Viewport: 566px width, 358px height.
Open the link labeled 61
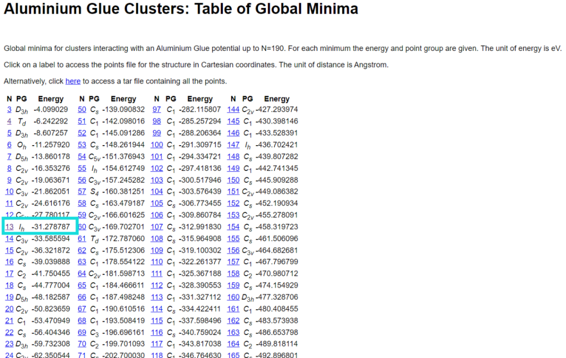(82, 238)
